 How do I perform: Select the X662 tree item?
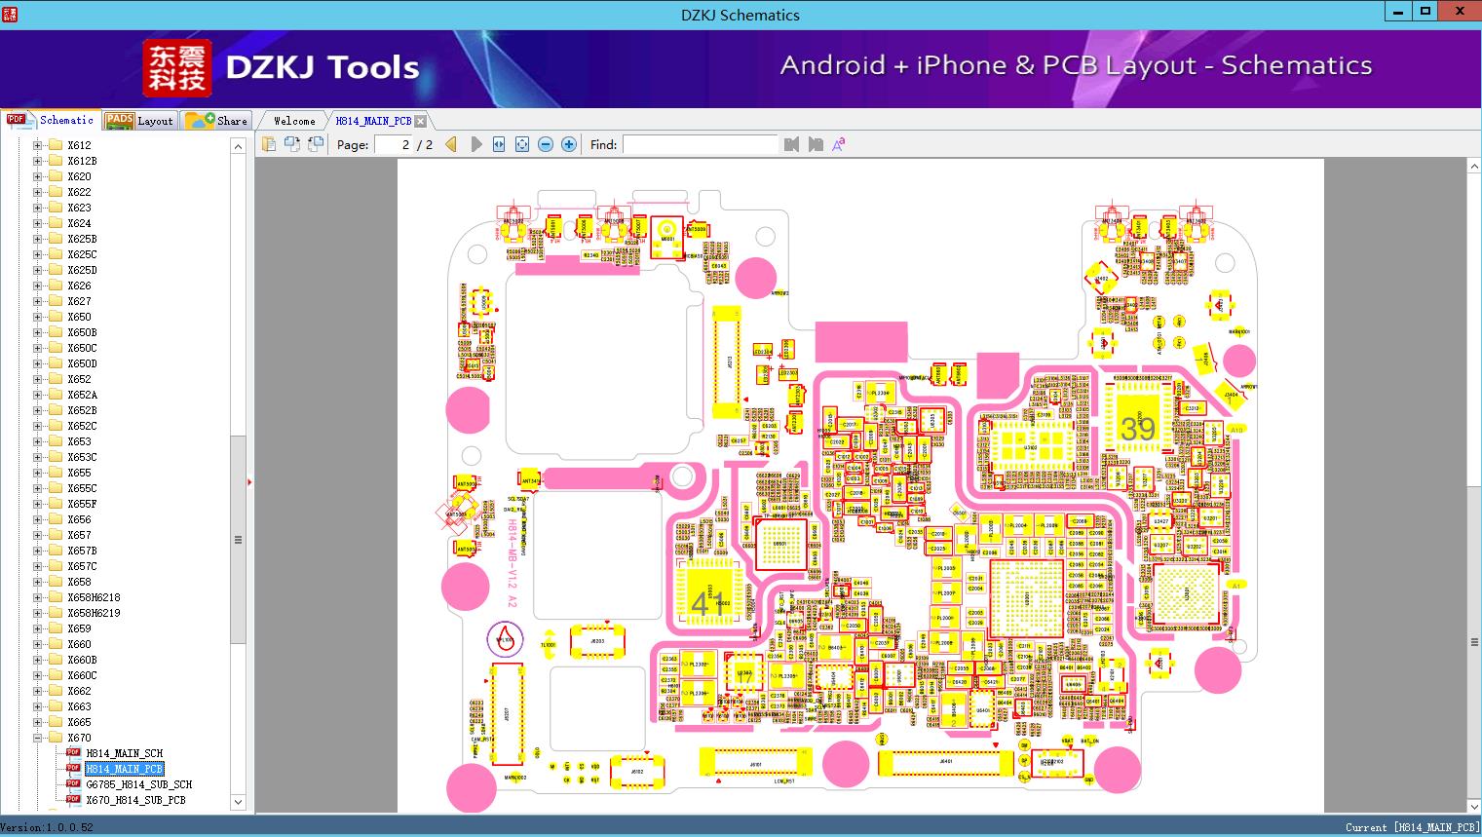pyautogui.click(x=79, y=691)
